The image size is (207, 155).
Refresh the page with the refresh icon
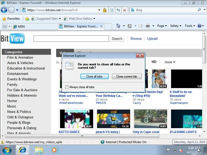coord(118,10)
